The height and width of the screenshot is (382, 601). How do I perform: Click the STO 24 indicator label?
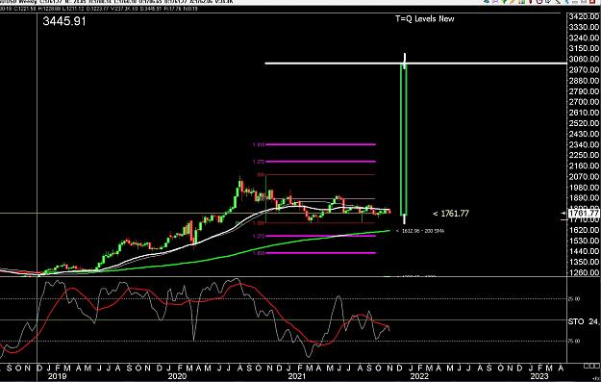[x=584, y=321]
